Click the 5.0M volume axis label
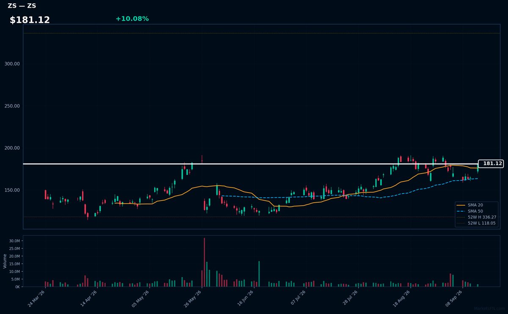This screenshot has height=314, width=508. click(x=15, y=279)
